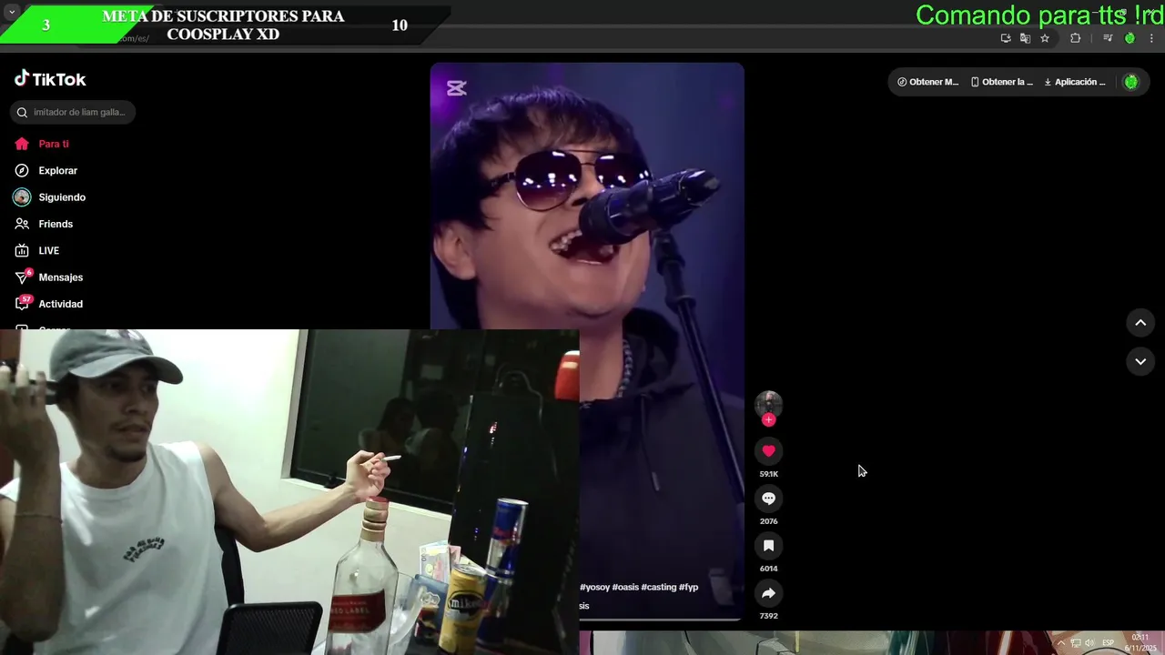
Task: Click the playing video to pause
Action: [x=587, y=342]
